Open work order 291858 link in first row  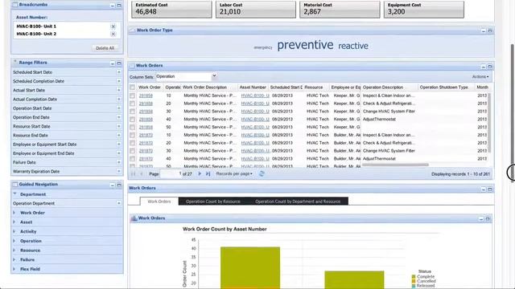click(x=146, y=96)
